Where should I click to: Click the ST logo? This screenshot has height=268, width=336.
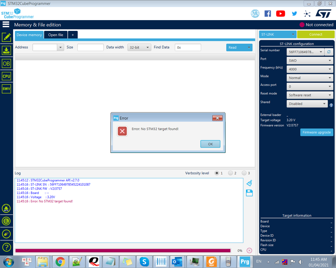pos(324,13)
